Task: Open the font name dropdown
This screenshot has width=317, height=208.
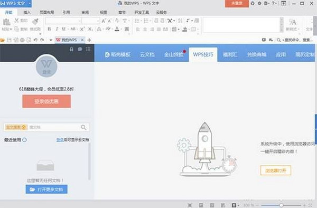Action: coord(80,21)
